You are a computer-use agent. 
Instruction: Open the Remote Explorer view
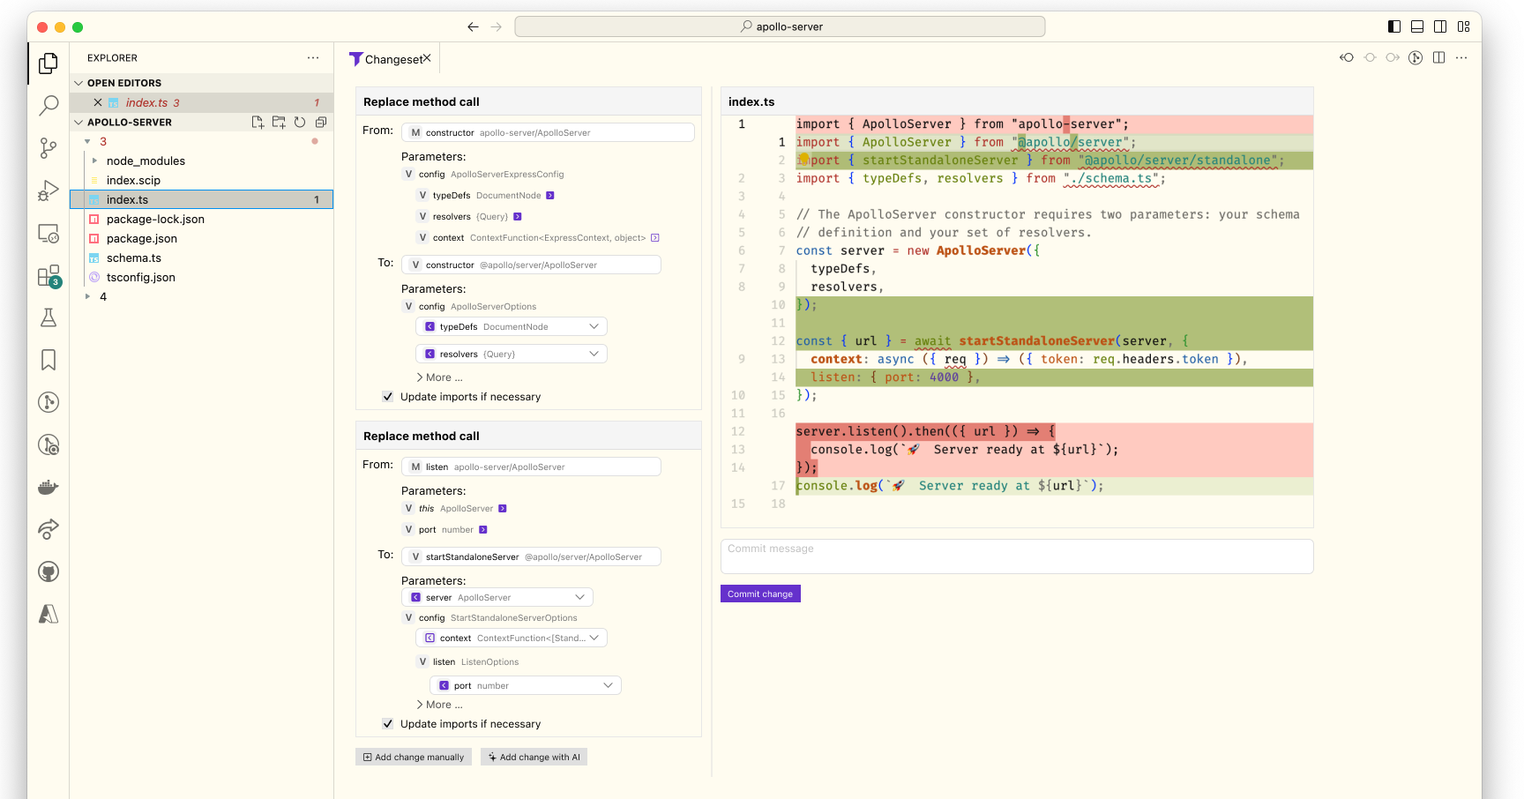[x=49, y=234]
